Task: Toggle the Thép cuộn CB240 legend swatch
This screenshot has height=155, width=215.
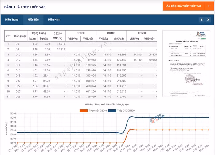Action: tap(84, 111)
